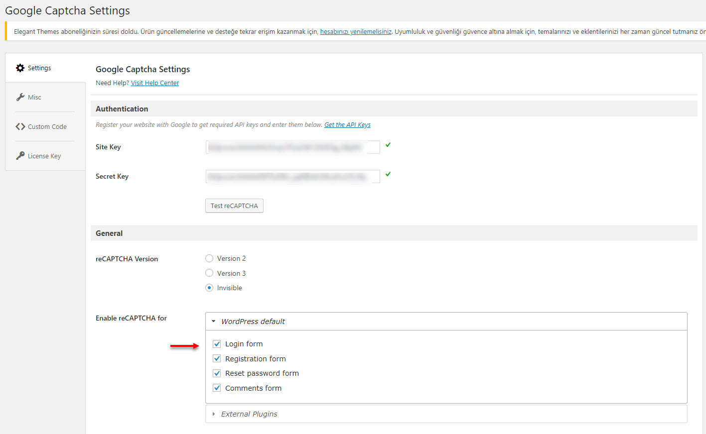Select the Invisible reCAPTCHA option
The image size is (706, 434).
click(x=209, y=288)
